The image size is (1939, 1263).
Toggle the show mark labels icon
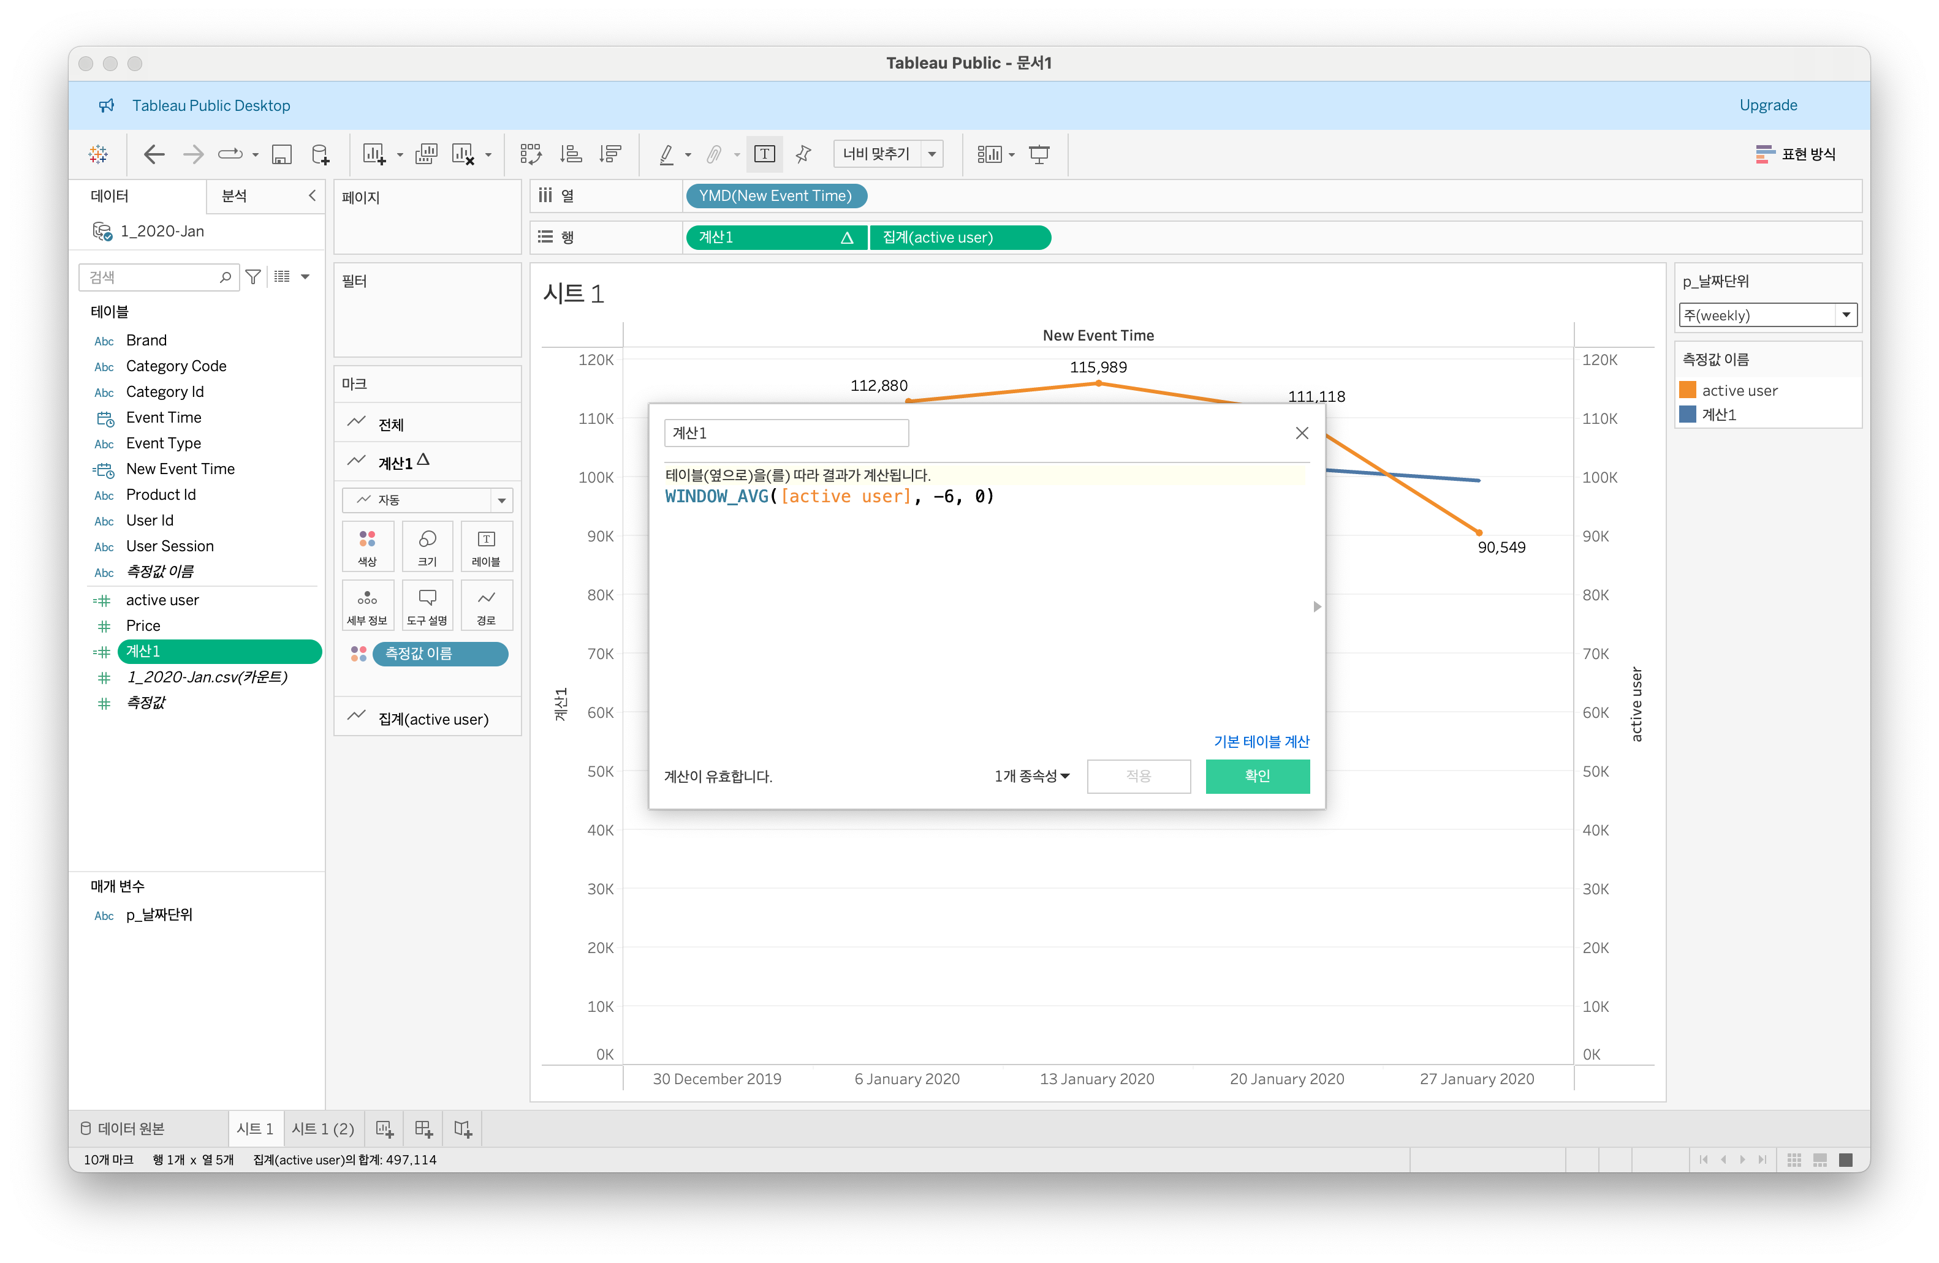coord(764,154)
